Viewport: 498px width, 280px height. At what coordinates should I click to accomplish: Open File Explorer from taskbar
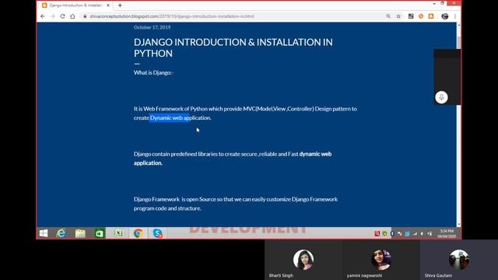[80, 233]
